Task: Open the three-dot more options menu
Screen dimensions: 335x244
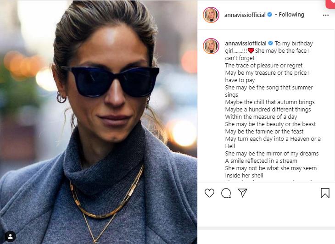Action: click(326, 15)
